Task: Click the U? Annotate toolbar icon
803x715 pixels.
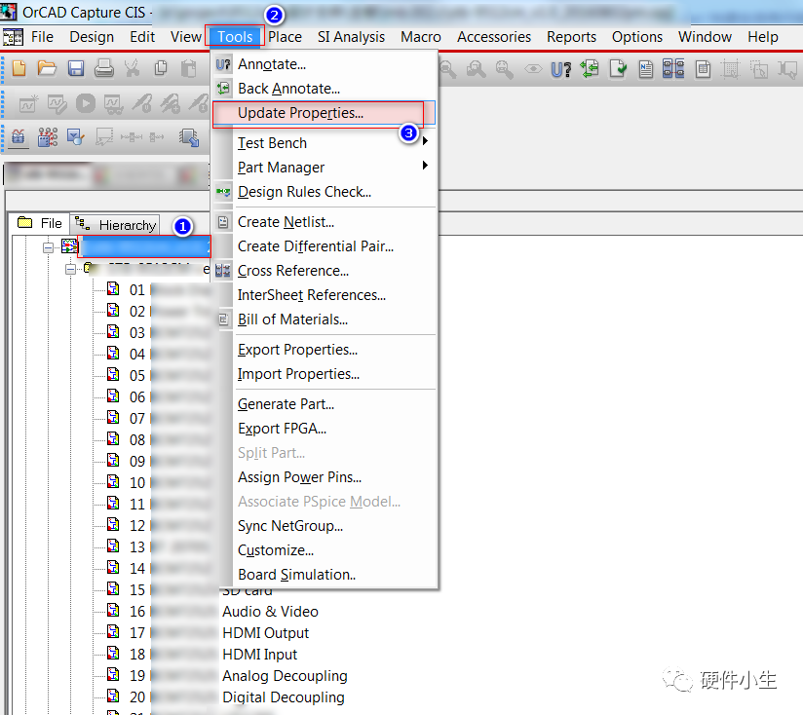Action: click(560, 69)
